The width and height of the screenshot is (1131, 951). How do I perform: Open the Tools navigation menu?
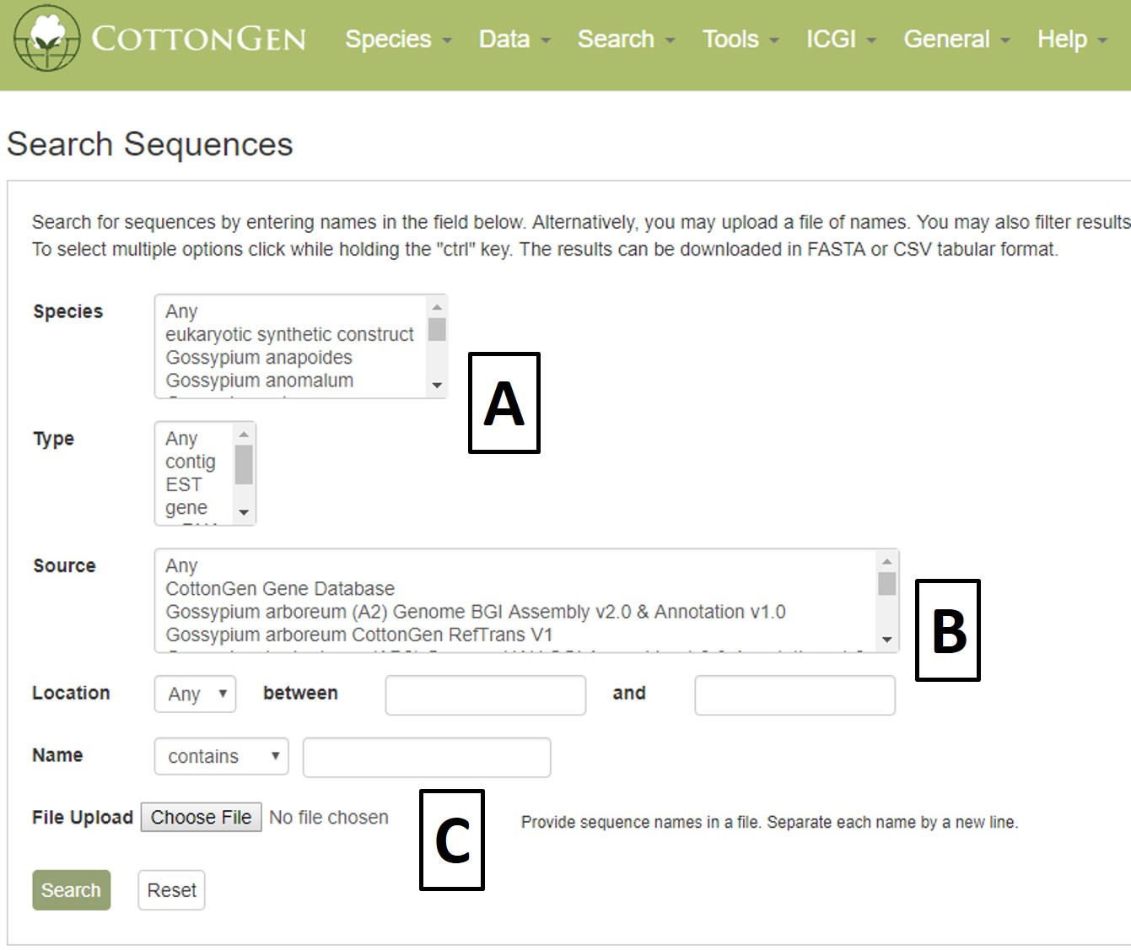(741, 39)
